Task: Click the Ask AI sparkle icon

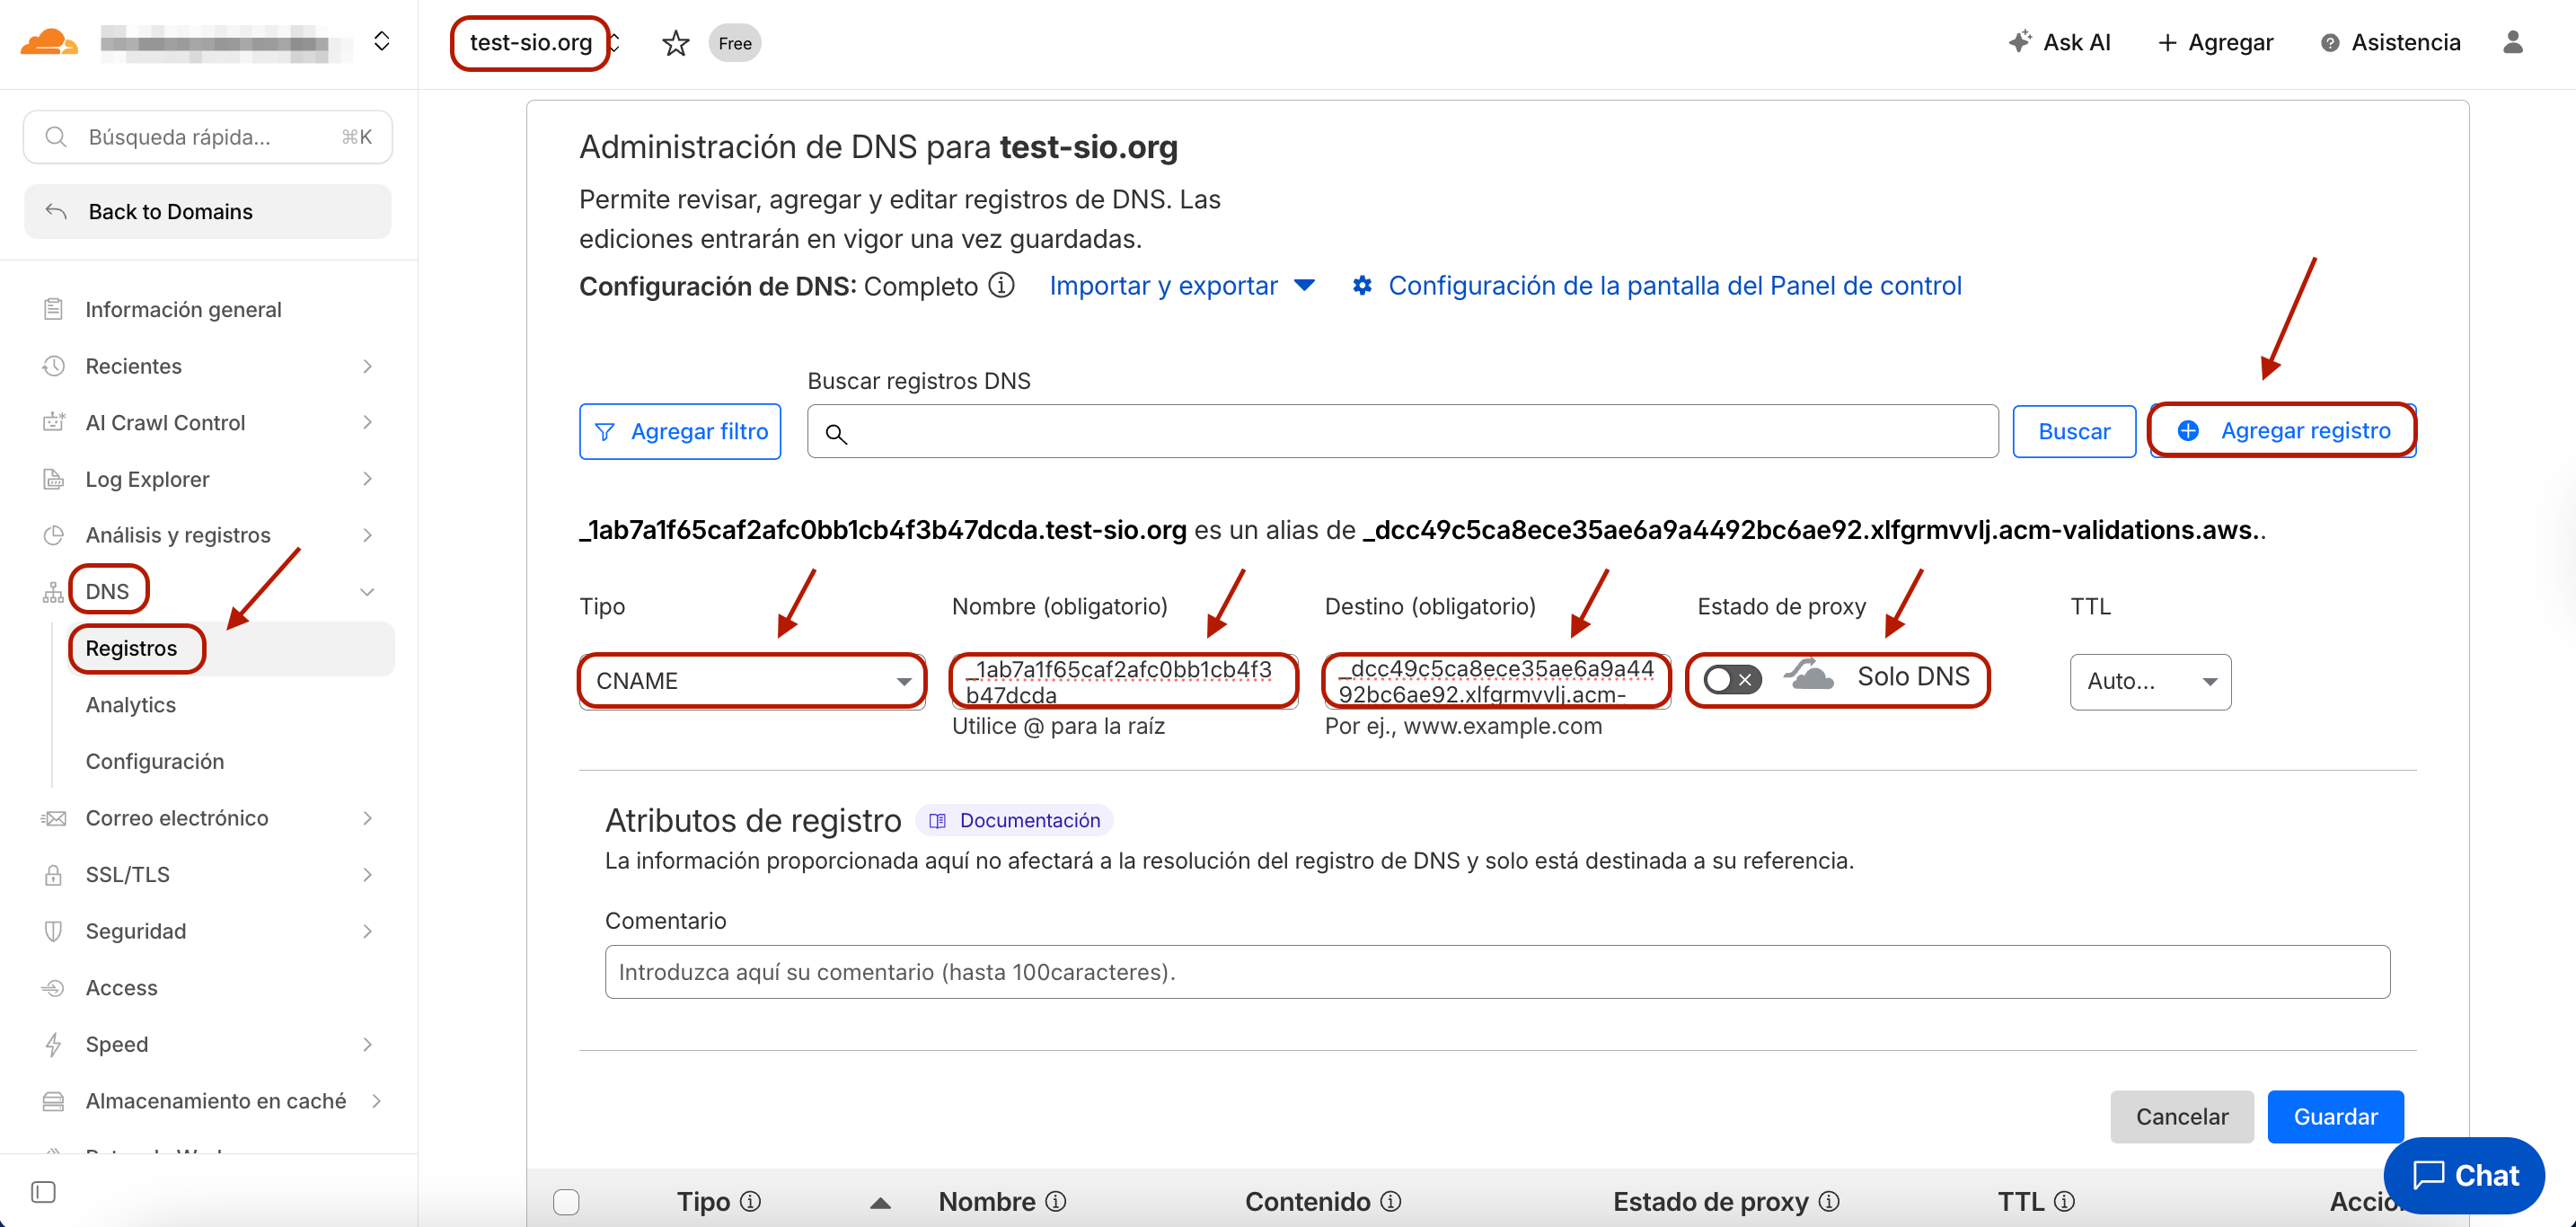Action: (2019, 42)
